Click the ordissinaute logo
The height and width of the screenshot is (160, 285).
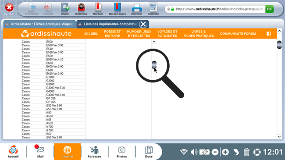click(x=46, y=34)
